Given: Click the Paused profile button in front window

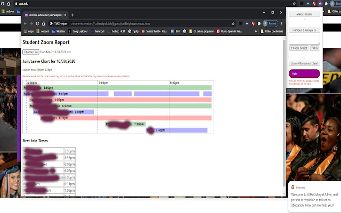Looking at the screenshot, I should [x=270, y=23].
